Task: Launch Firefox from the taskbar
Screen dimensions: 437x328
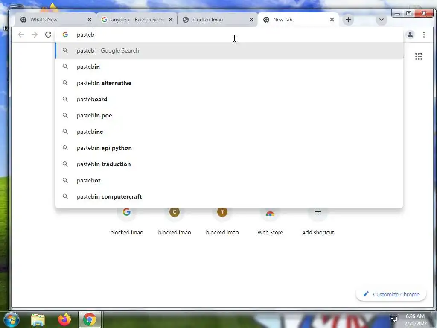Action: (64, 319)
